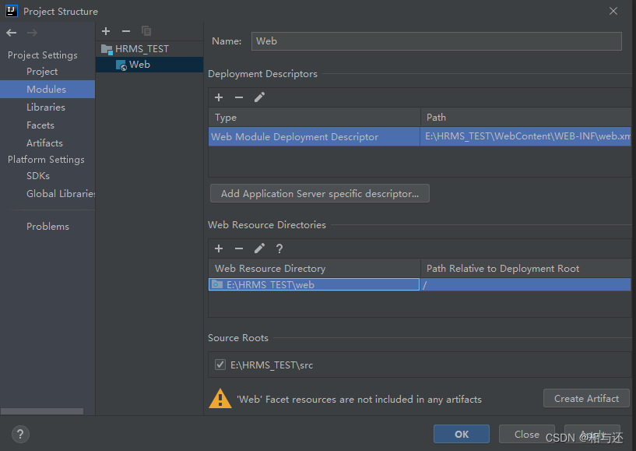636x451 pixels.
Task: Copy the selected module icon
Action: pos(146,31)
